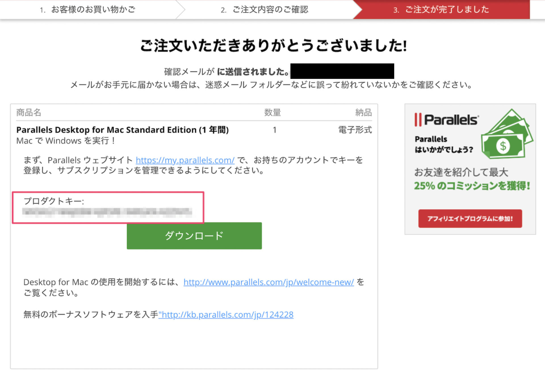The width and height of the screenshot is (545, 373).
Task: Click the green money bills icon
Action: click(x=507, y=134)
